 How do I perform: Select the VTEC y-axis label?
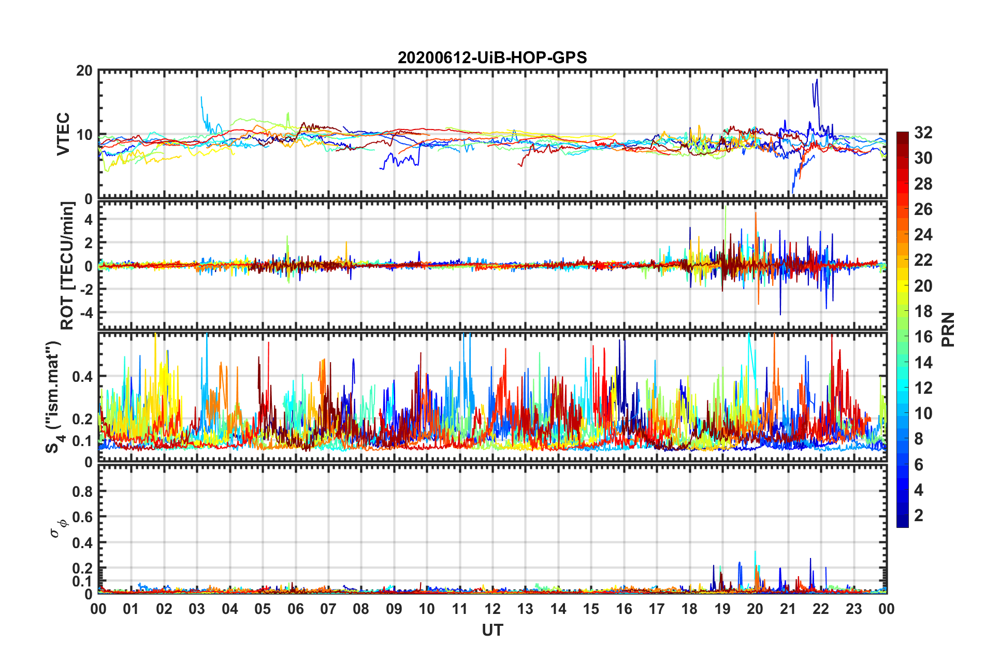tap(63, 134)
